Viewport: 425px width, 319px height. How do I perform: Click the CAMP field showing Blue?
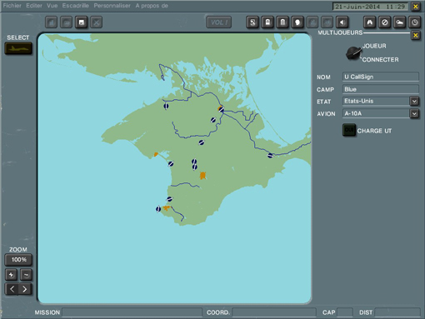381,89
